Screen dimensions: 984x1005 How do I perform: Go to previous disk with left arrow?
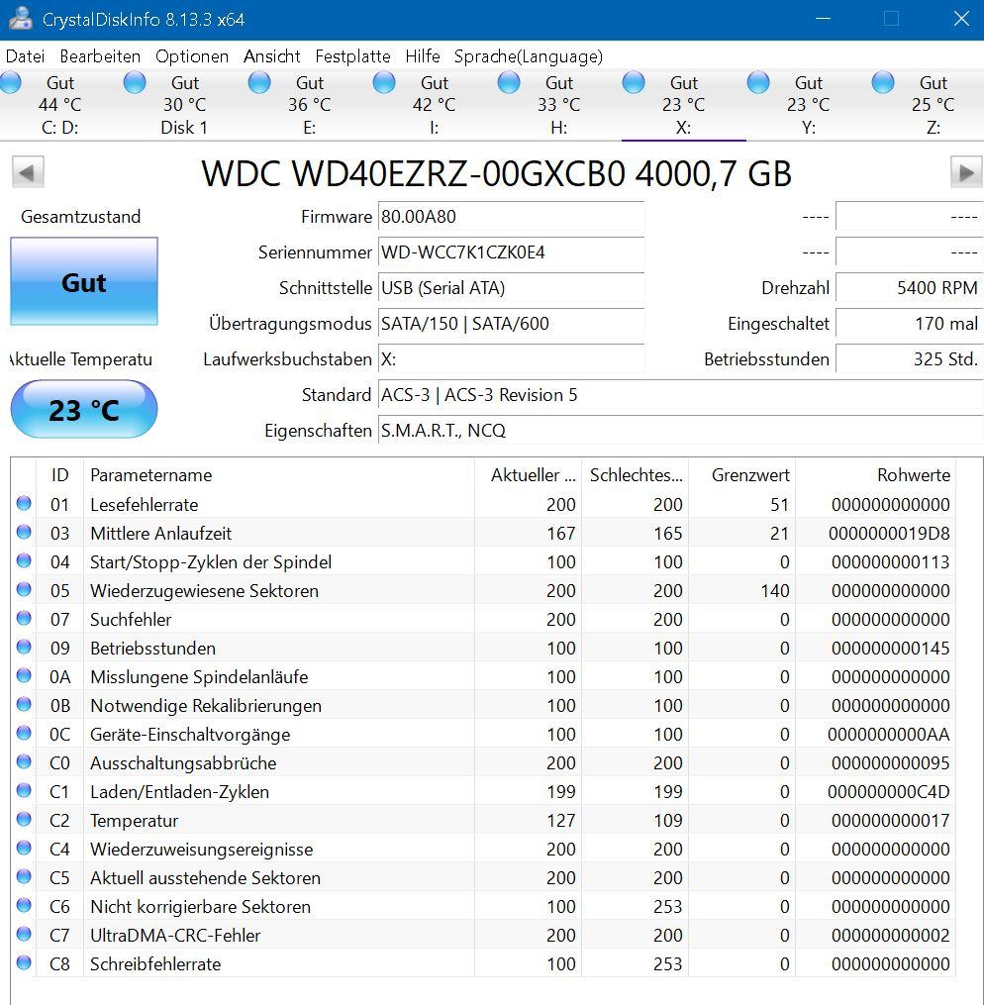click(28, 172)
